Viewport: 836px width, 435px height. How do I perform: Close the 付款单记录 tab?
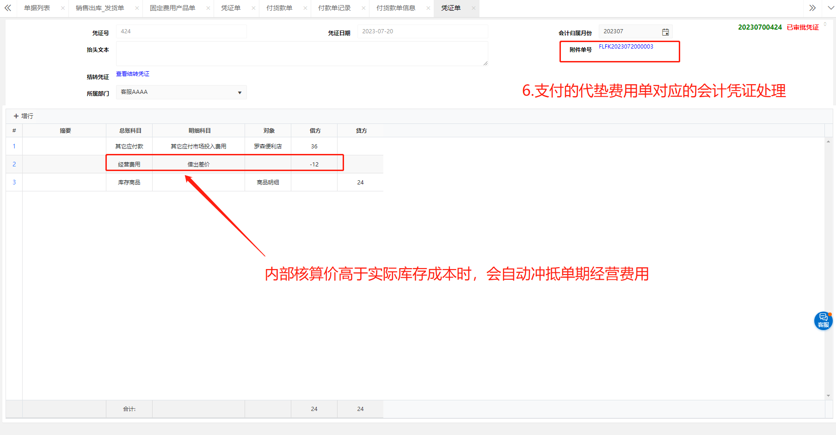coord(363,8)
